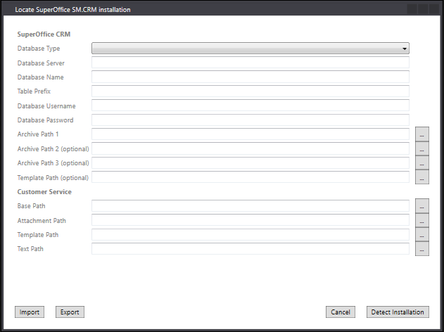Screen dimensions: 444x332
Task: Click into the Database Username field
Action: click(250, 106)
